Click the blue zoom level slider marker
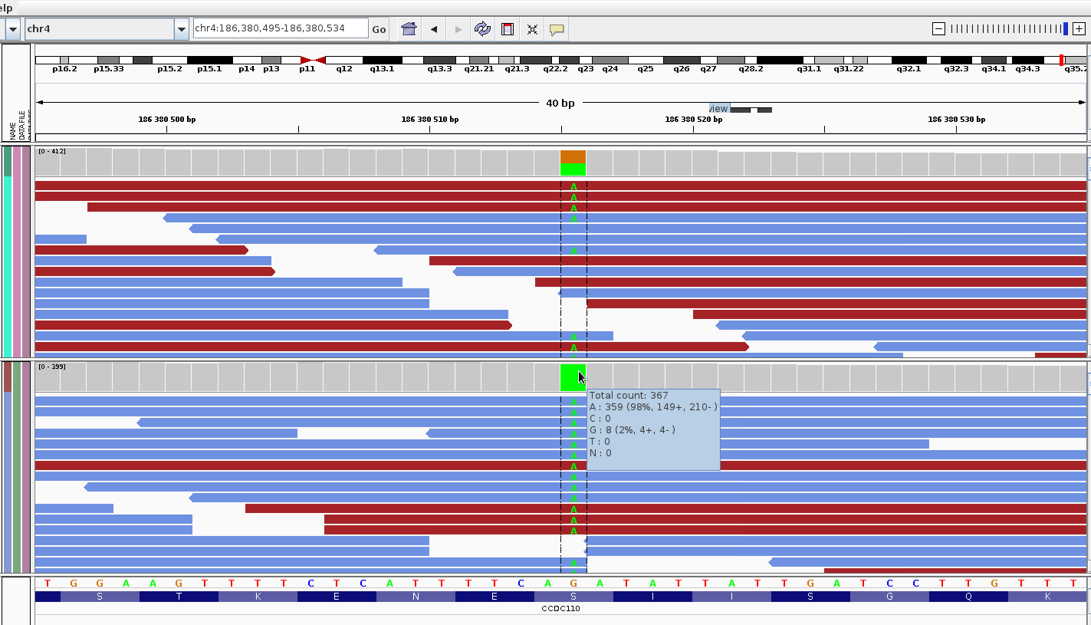The height and width of the screenshot is (625, 1091). click(x=1065, y=28)
